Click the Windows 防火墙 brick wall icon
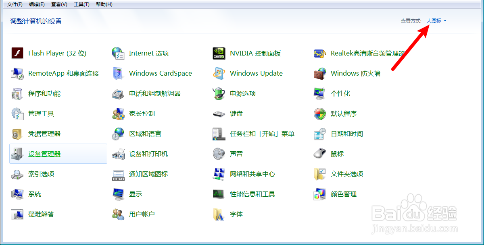484x245 pixels. coord(320,73)
